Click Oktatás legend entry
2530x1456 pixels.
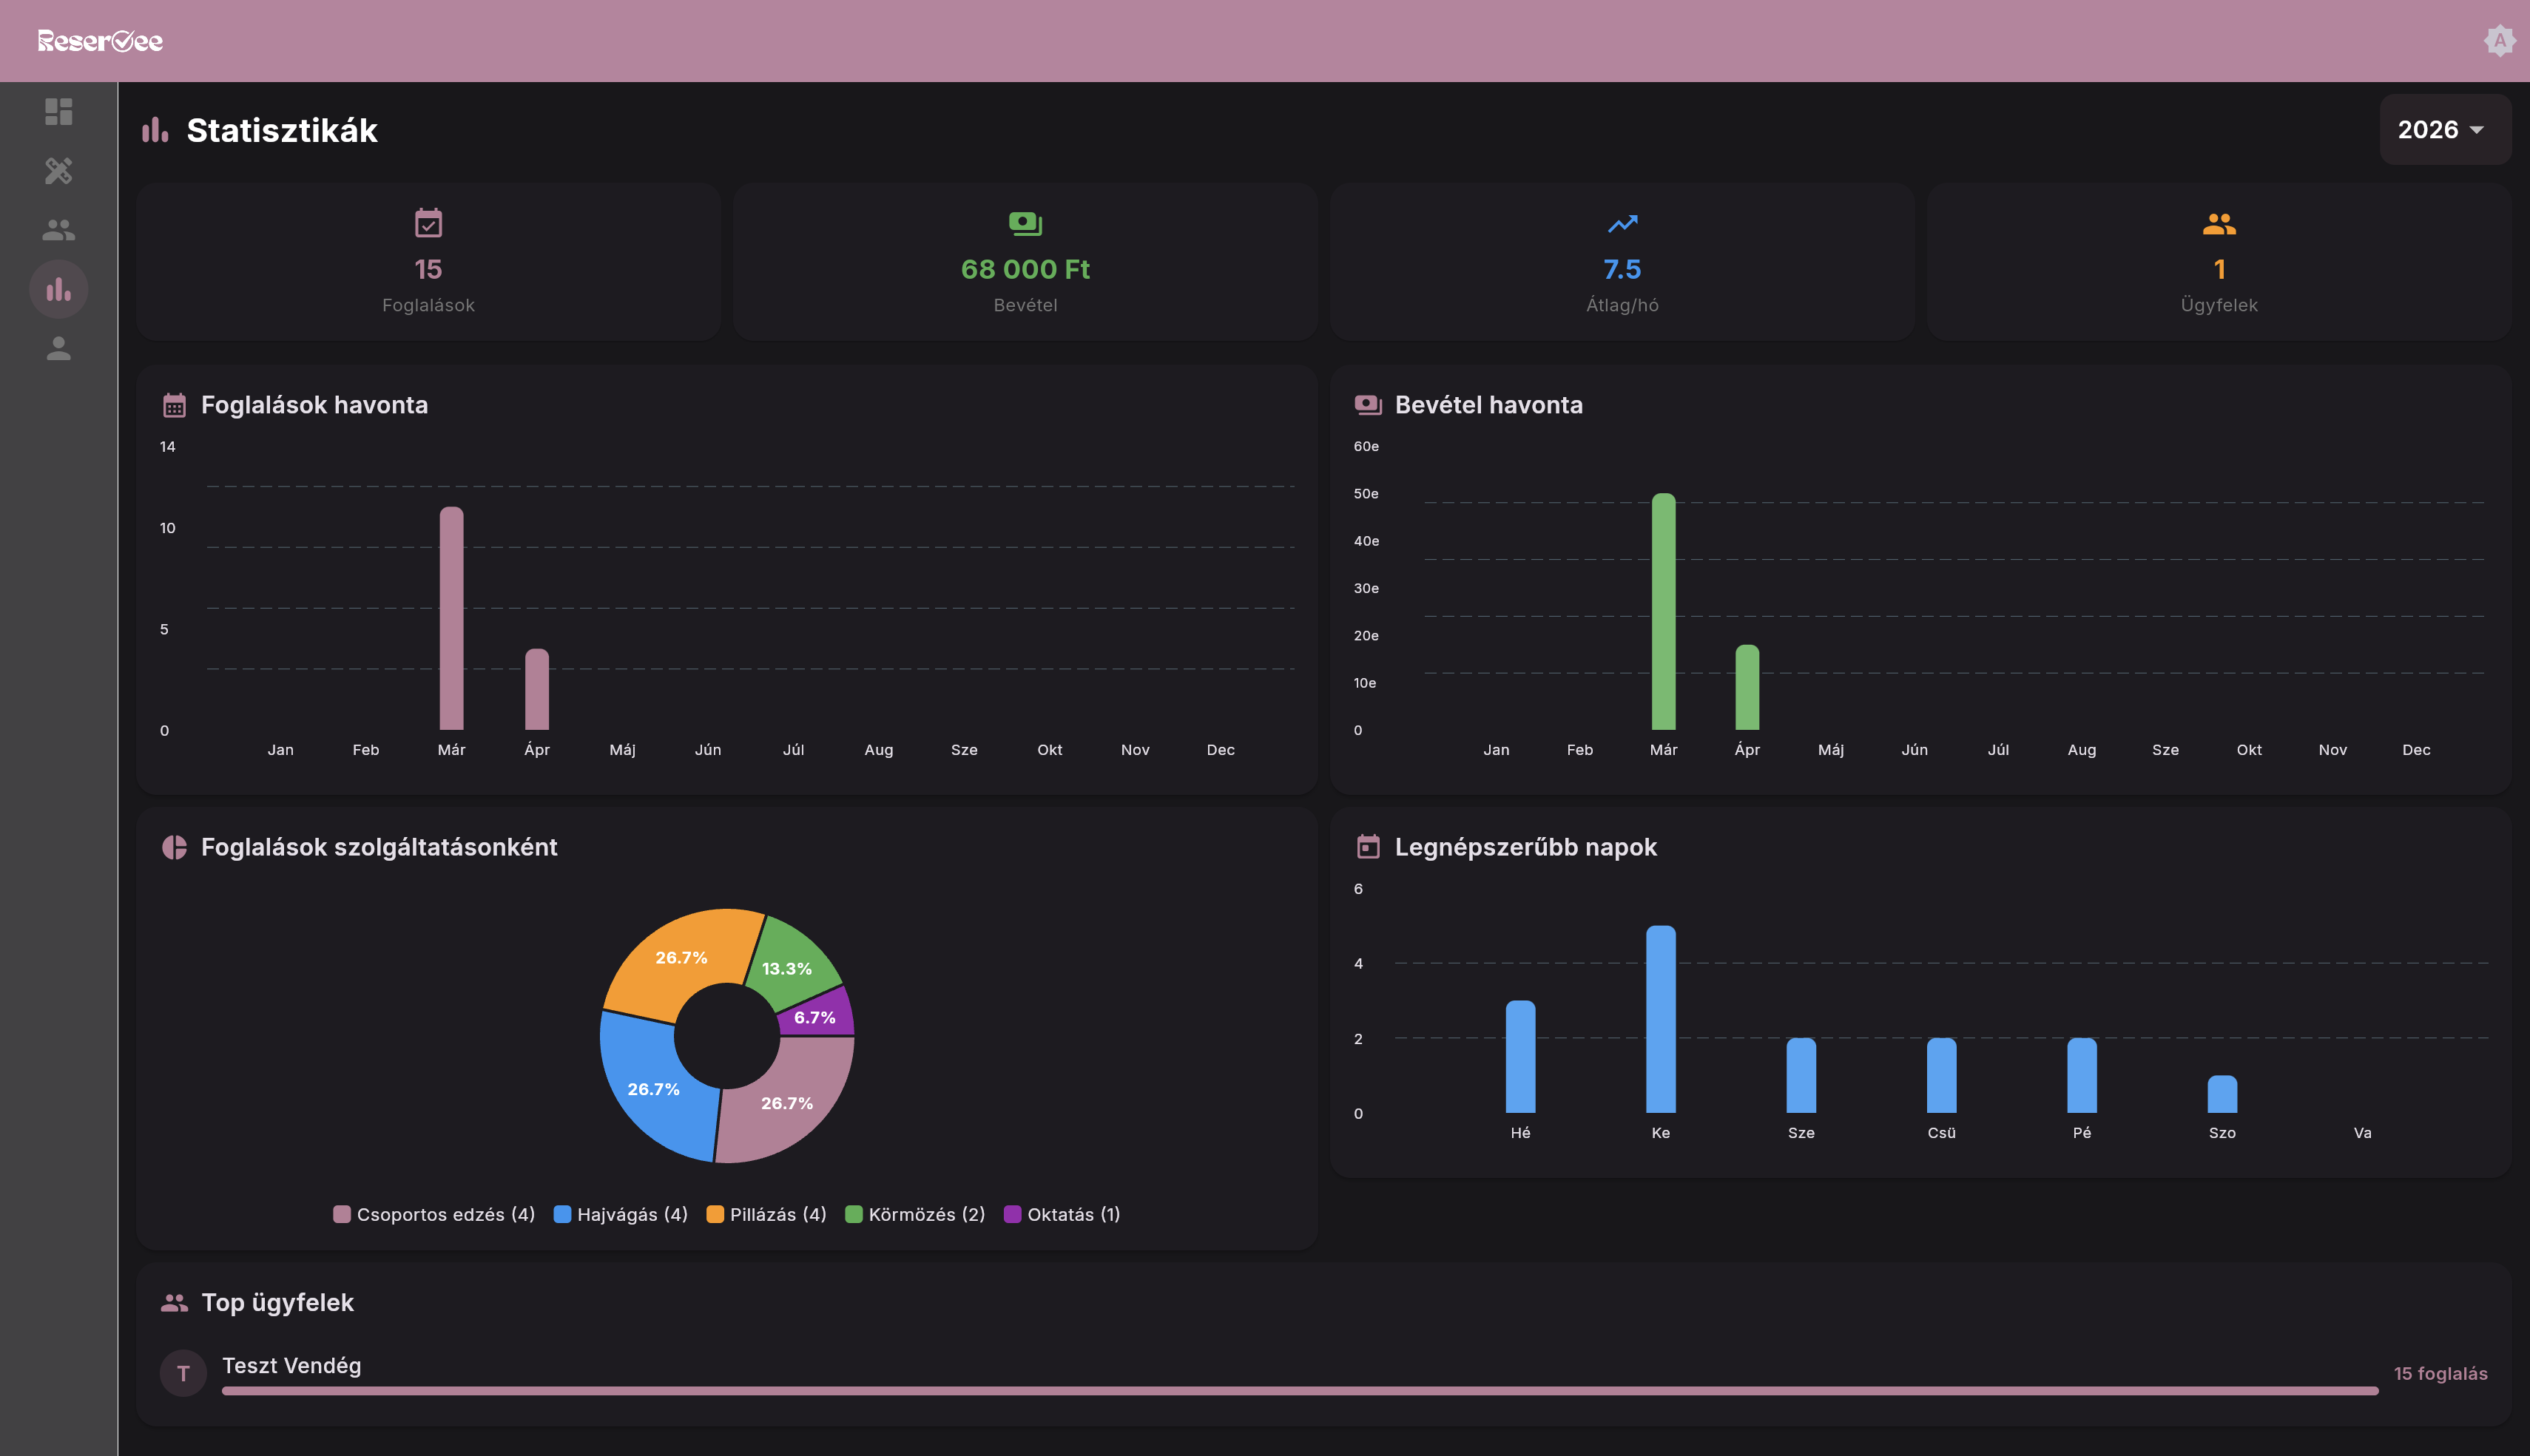click(x=1062, y=1214)
